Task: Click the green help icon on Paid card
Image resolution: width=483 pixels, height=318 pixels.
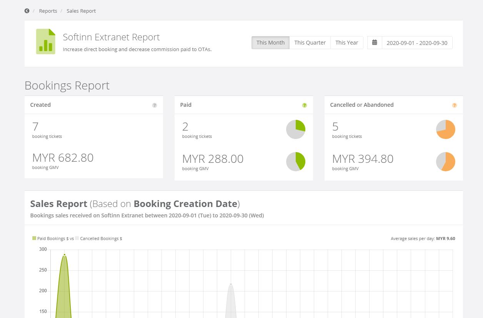Action: [x=305, y=105]
